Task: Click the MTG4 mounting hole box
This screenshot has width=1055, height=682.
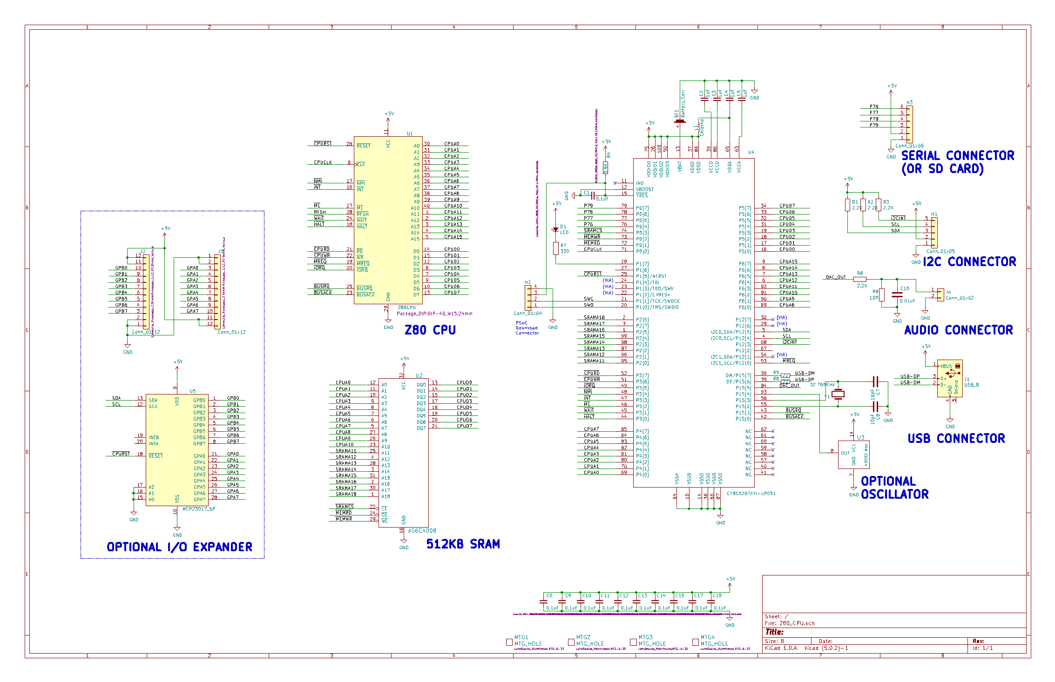Action: pos(695,642)
